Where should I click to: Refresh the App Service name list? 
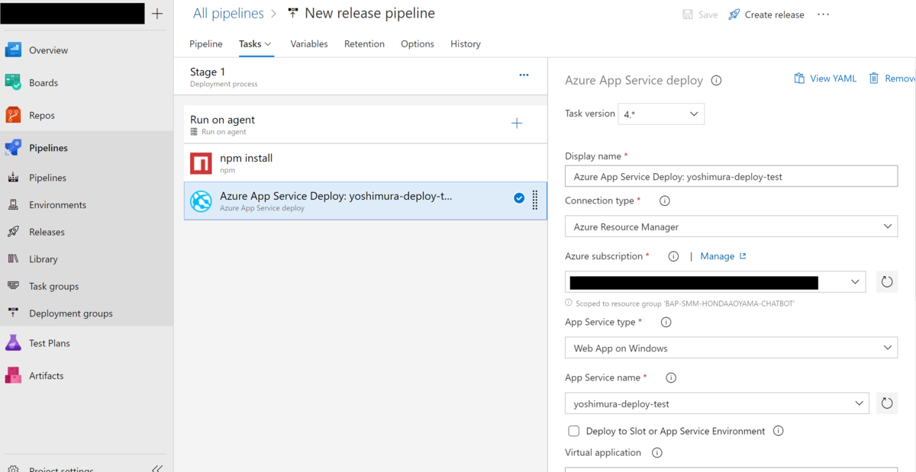coord(886,403)
